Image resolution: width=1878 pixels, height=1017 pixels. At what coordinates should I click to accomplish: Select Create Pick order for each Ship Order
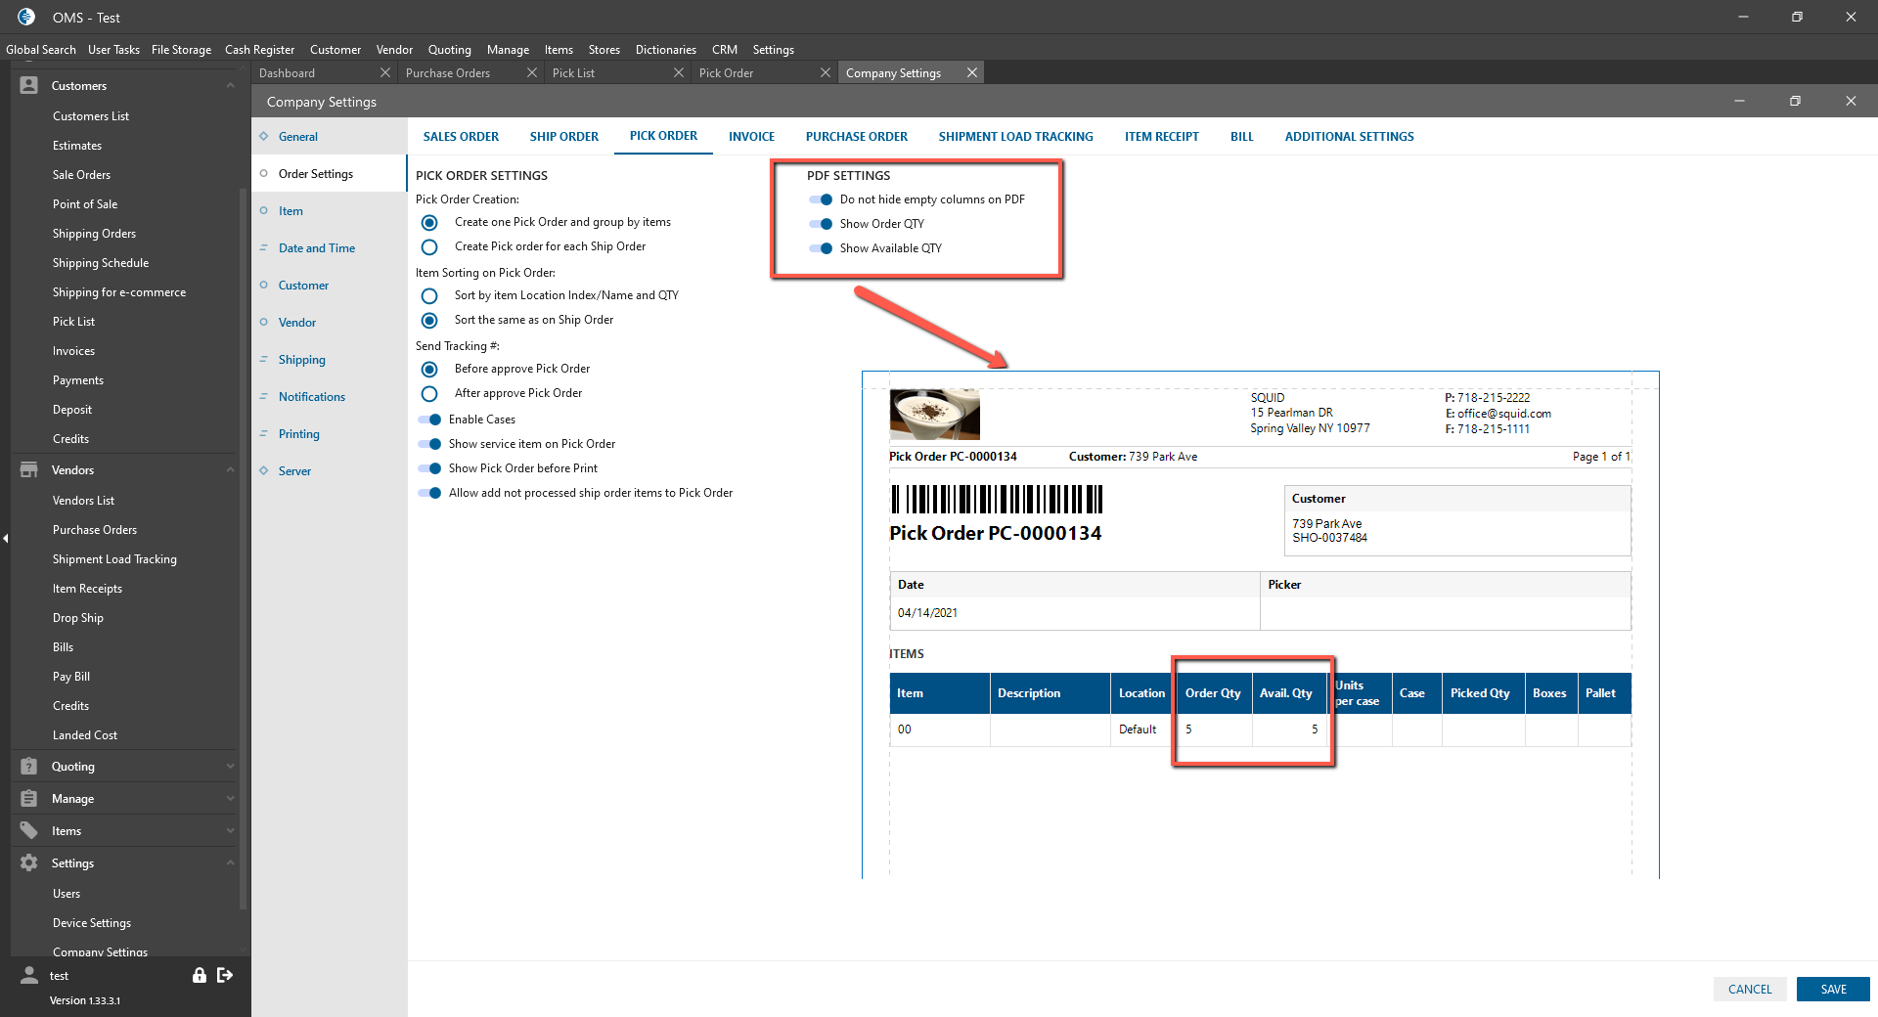coord(429,247)
